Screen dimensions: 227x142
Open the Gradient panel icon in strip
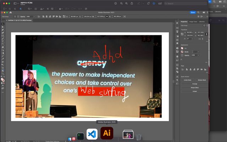[177, 36]
